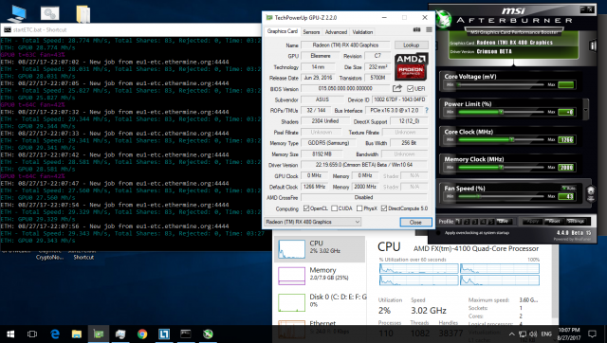The height and width of the screenshot is (343, 607).
Task: Click the Core Voltage slider handle
Action: point(459,84)
